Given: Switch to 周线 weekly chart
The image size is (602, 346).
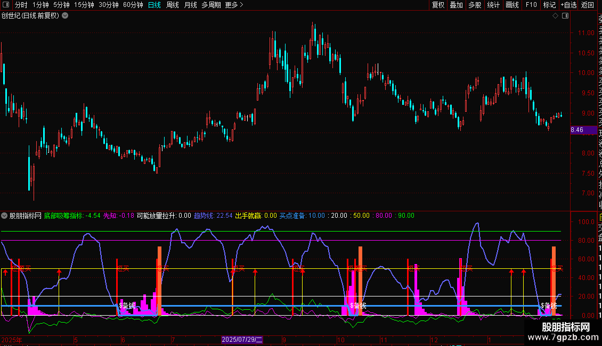Looking at the screenshot, I should click(x=173, y=5).
